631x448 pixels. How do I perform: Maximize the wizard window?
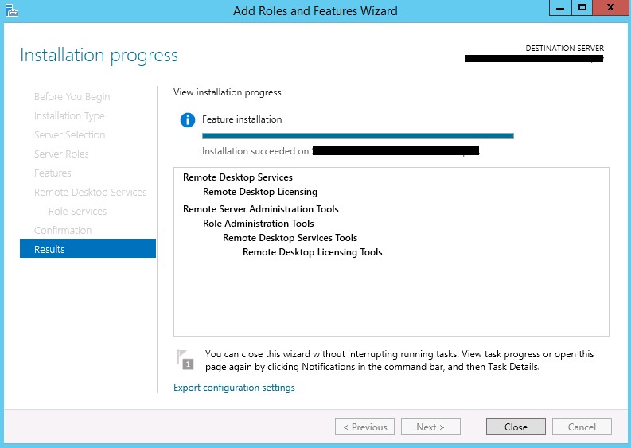pos(582,8)
